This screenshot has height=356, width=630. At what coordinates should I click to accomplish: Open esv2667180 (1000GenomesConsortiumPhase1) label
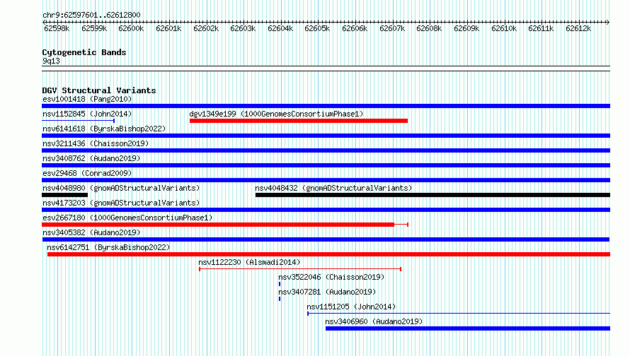point(127,218)
